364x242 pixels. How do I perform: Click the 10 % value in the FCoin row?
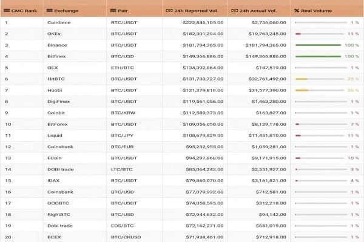[x=353, y=158]
